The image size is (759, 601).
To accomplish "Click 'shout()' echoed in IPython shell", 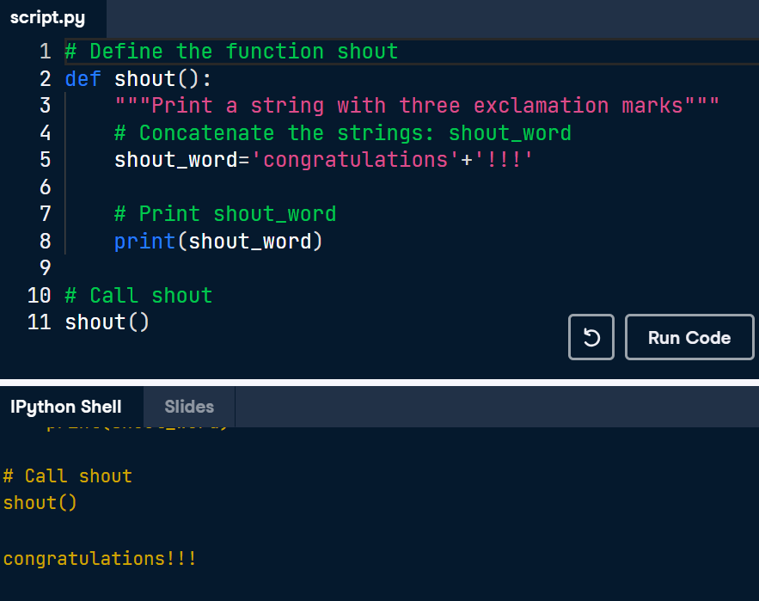I will tap(40, 503).
